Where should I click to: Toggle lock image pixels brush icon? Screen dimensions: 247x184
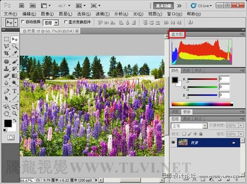point(190,134)
